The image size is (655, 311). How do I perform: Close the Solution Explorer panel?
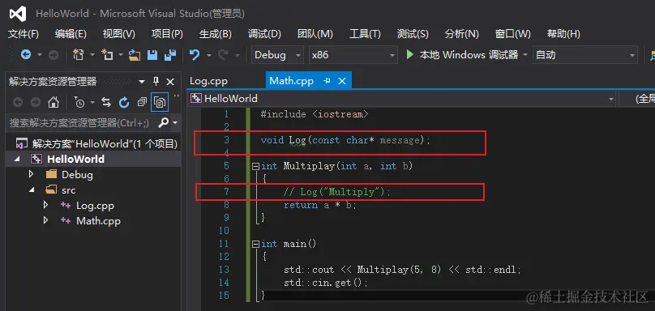point(170,82)
